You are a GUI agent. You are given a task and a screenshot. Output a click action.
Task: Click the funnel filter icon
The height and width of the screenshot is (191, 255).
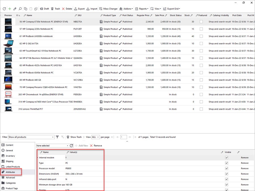57,137
